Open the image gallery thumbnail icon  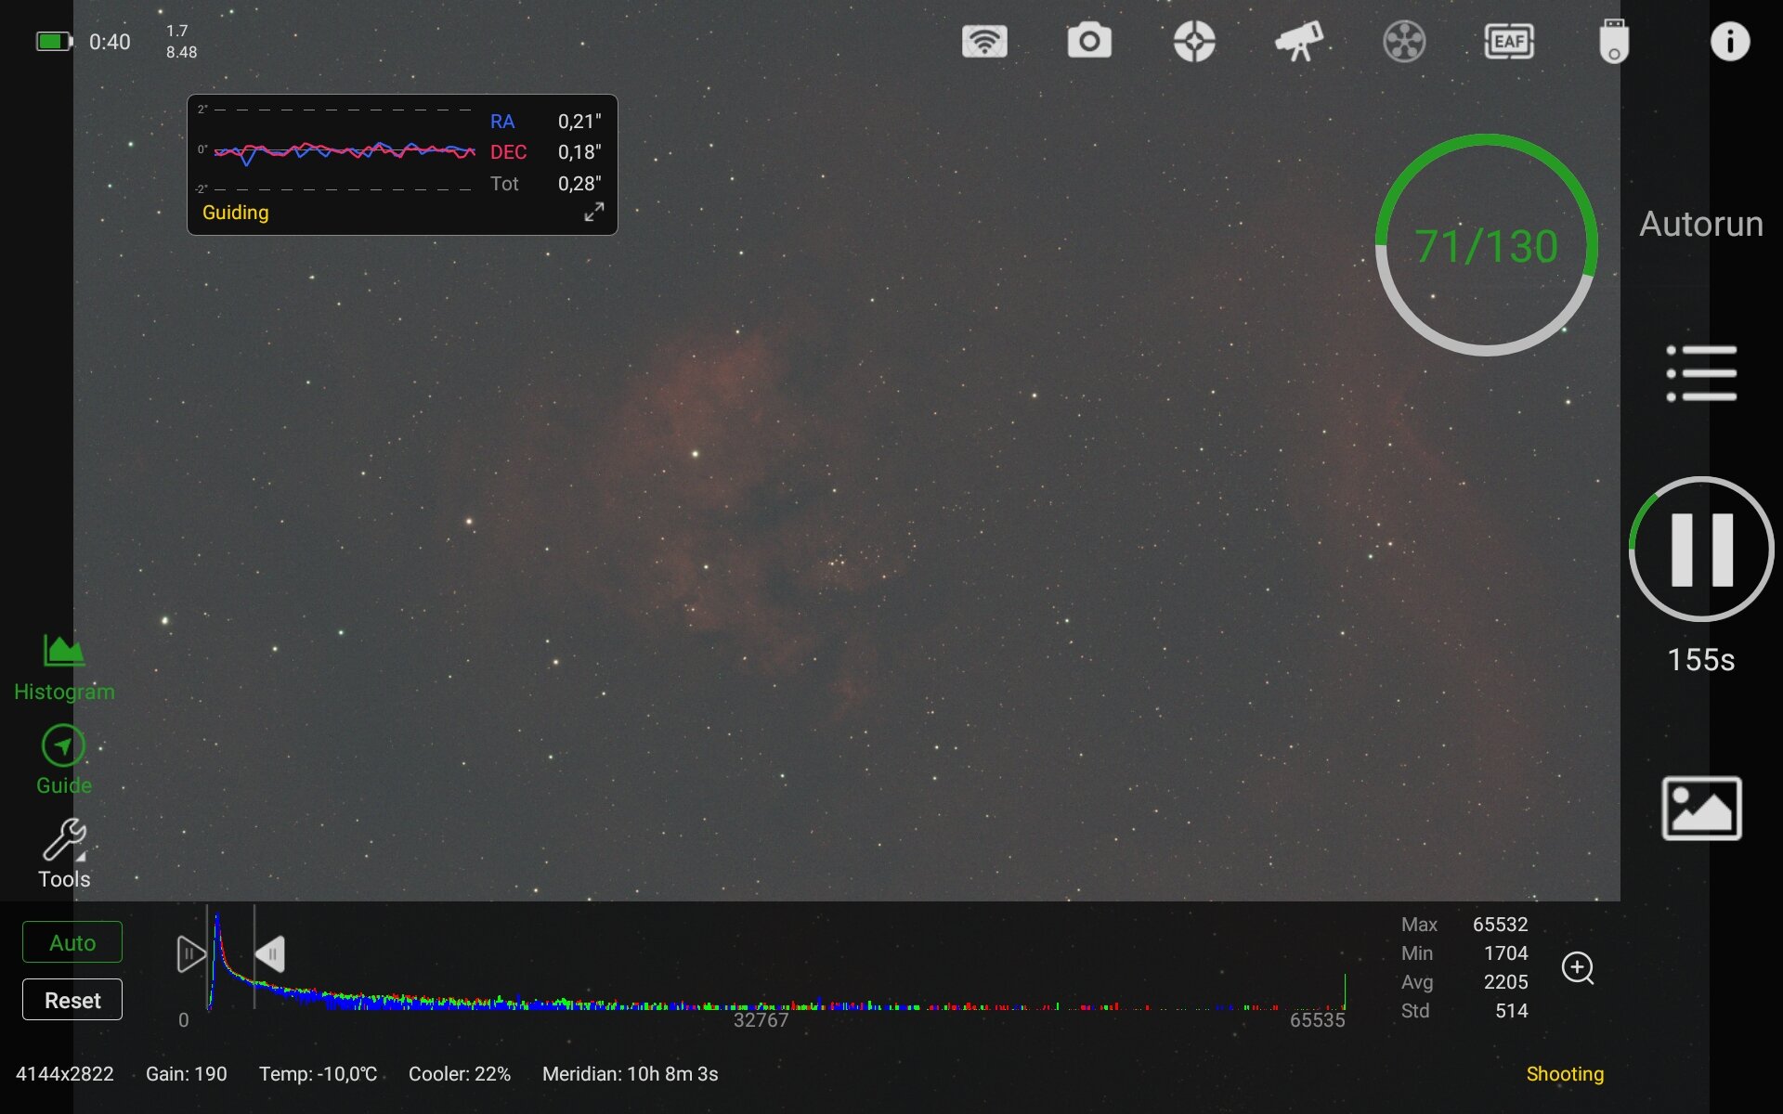point(1700,809)
